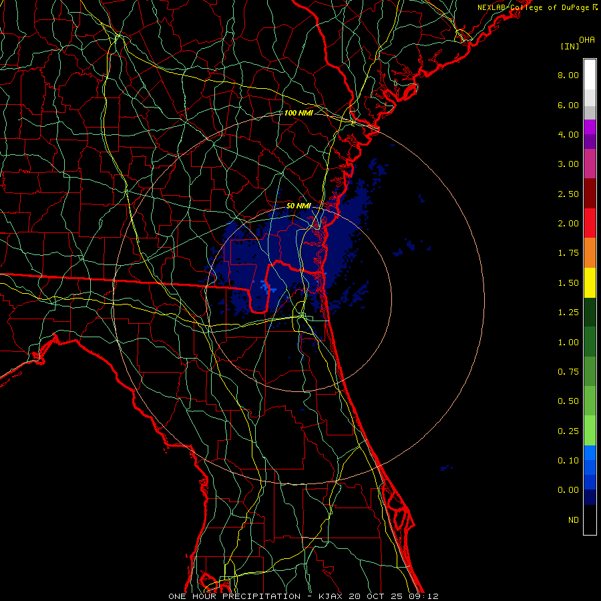Click the white 8.00 inch legend swatch
The height and width of the screenshot is (601, 601).
point(590,75)
